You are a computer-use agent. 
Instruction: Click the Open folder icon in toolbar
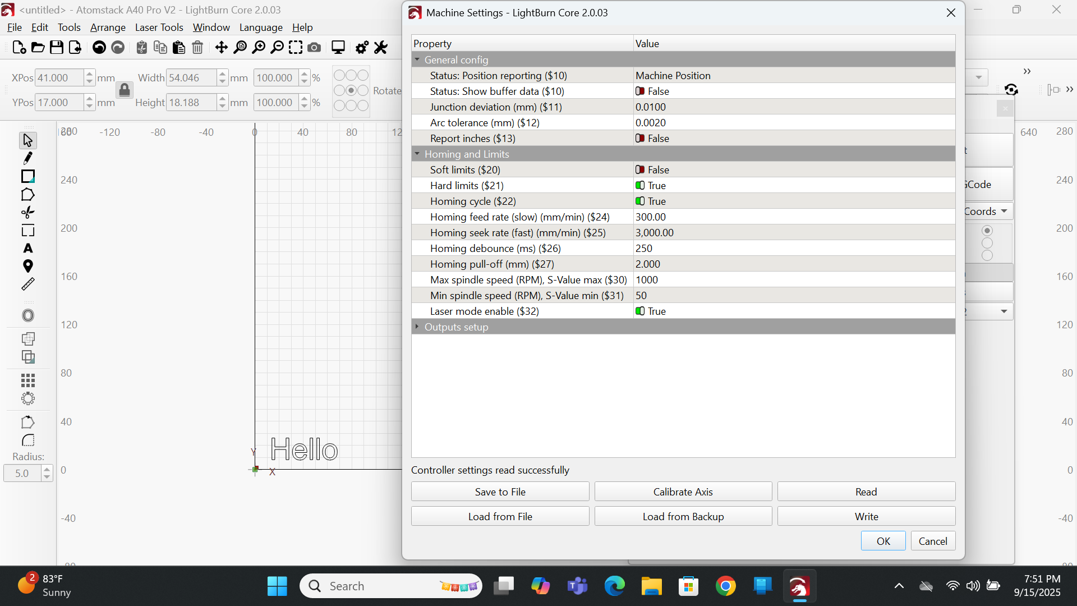[38, 48]
